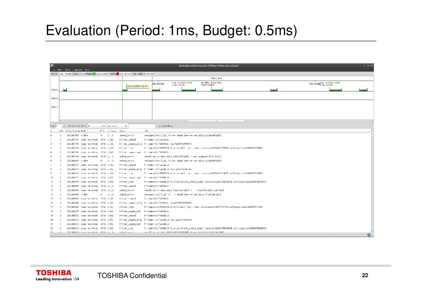The width and height of the screenshot is (422, 298).
Task: Select the CPU 7 plot label
Action: pyautogui.click(x=54, y=107)
